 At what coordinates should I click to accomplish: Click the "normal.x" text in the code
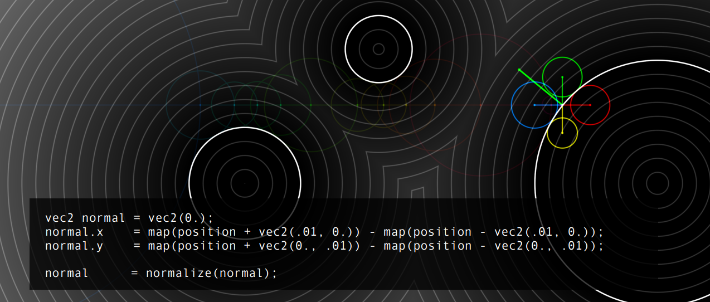click(74, 232)
